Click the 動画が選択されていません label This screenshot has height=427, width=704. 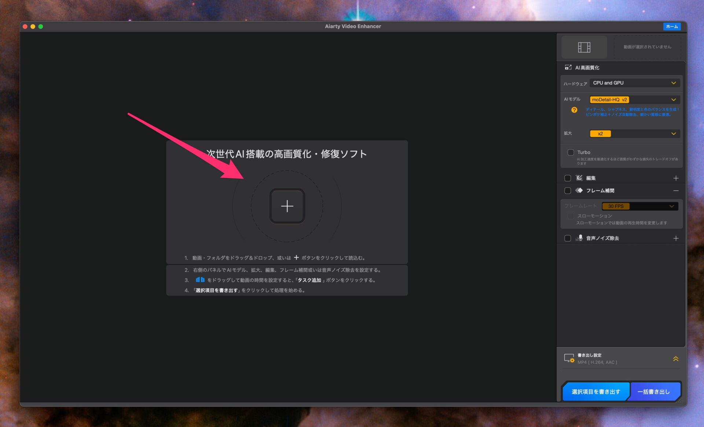coord(647,47)
